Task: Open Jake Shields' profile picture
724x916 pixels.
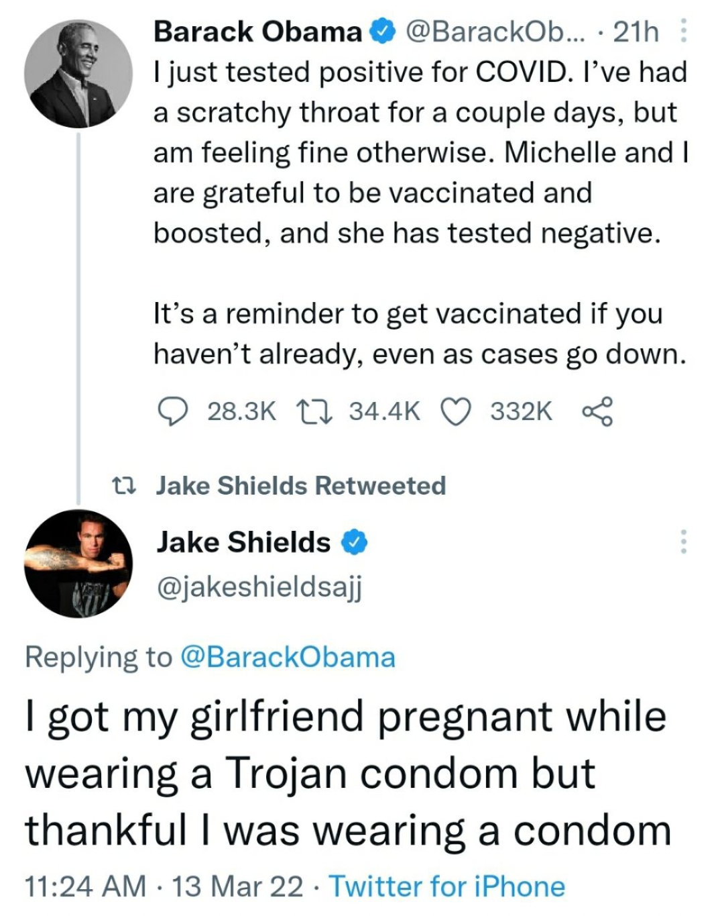Action: tap(78, 563)
